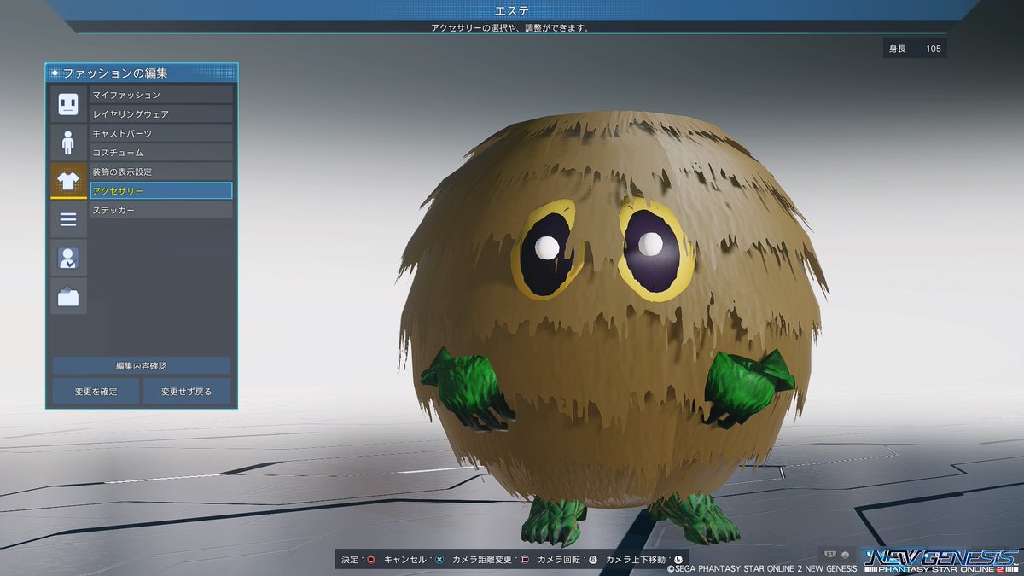
Task: Click the カメラ上下移動 stick prompt icon
Action: click(x=678, y=560)
